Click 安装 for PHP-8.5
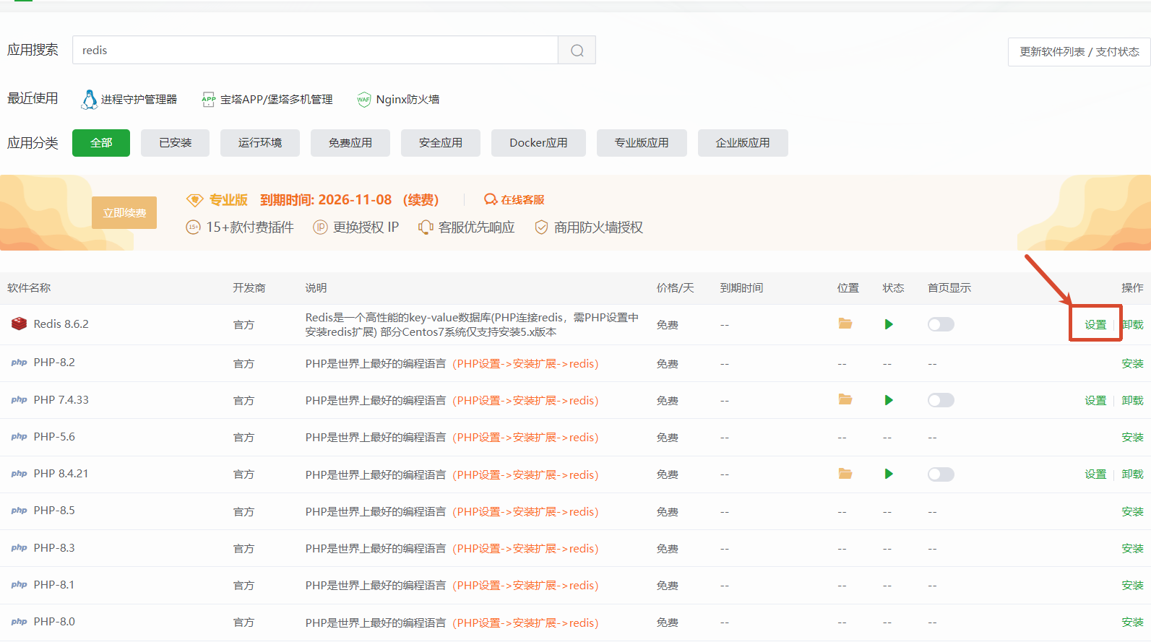Image resolution: width=1151 pixels, height=642 pixels. point(1133,512)
